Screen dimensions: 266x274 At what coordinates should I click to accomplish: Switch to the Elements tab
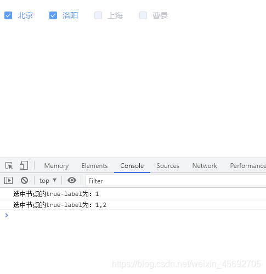(x=94, y=166)
